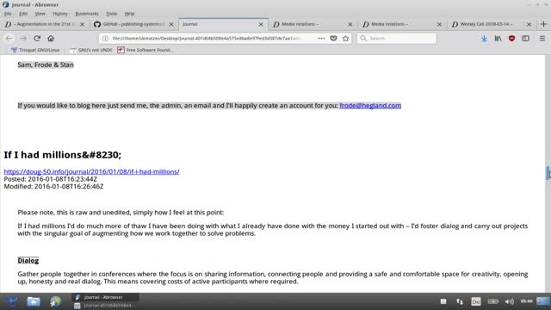
Task: Bookmark this page with the star icon
Action: pyautogui.click(x=346, y=38)
